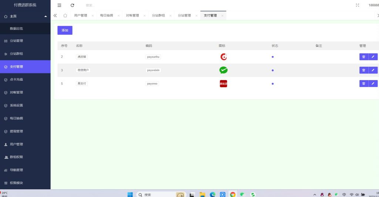Edit the 微信商户 payment row
379x197 pixels.
point(373,70)
